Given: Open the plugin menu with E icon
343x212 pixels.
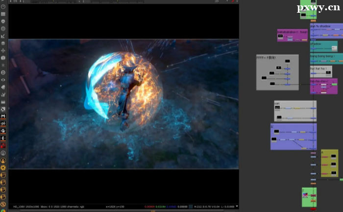Looking at the screenshot, I should point(3,138).
